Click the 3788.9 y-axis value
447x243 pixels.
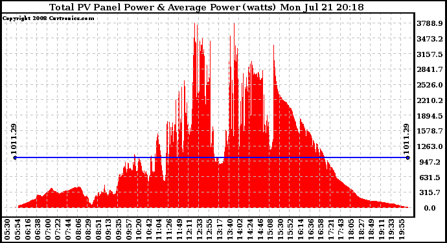[430, 23]
